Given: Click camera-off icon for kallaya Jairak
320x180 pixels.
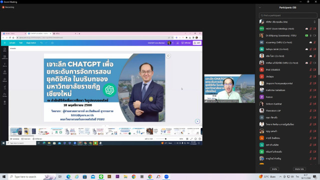Looking at the screenshot, I should [314, 49].
